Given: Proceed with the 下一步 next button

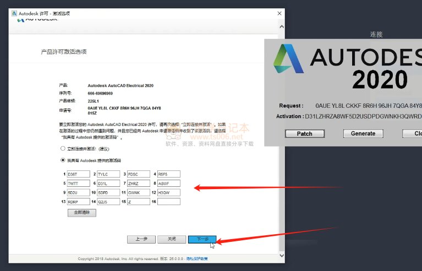Looking at the screenshot, I should 202,239.
